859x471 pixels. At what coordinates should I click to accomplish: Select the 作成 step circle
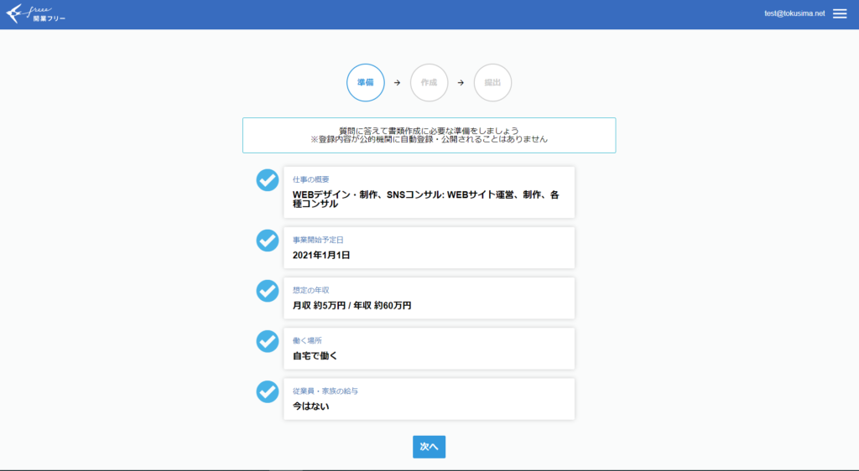pyautogui.click(x=429, y=83)
